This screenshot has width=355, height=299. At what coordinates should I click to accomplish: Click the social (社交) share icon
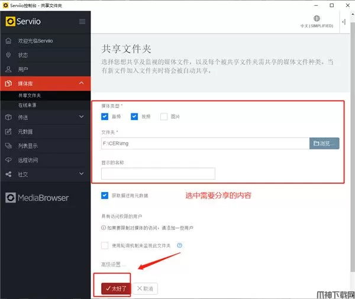click(x=8, y=174)
